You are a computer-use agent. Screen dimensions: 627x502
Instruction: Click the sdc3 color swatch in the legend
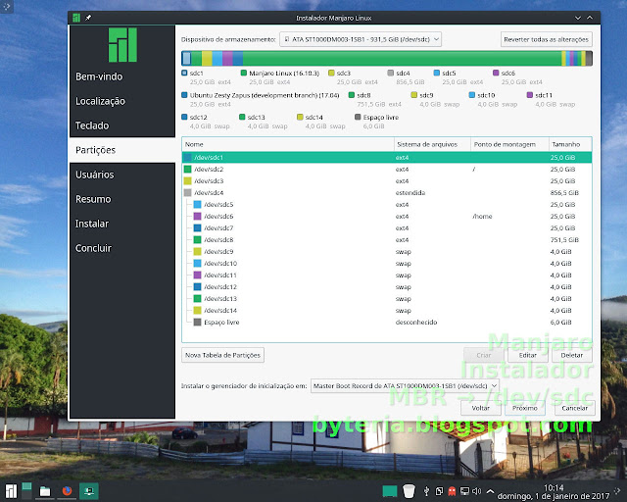[x=331, y=73]
